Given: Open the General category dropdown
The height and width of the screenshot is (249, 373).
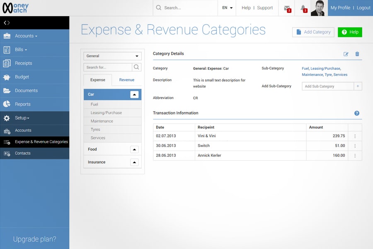Looking at the screenshot, I should coord(112,56).
